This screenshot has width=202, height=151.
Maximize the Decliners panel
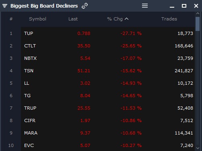click(x=184, y=6)
